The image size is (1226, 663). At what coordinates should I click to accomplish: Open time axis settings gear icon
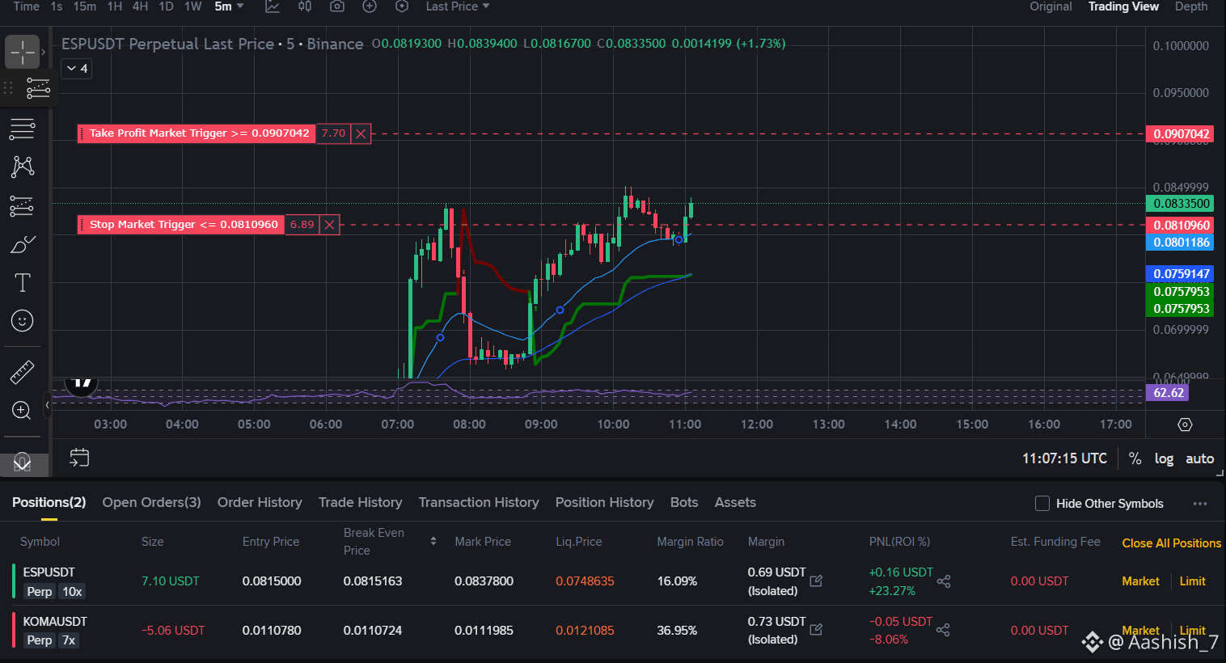[1185, 424]
